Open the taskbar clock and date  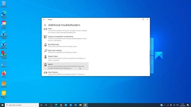(x=182, y=105)
